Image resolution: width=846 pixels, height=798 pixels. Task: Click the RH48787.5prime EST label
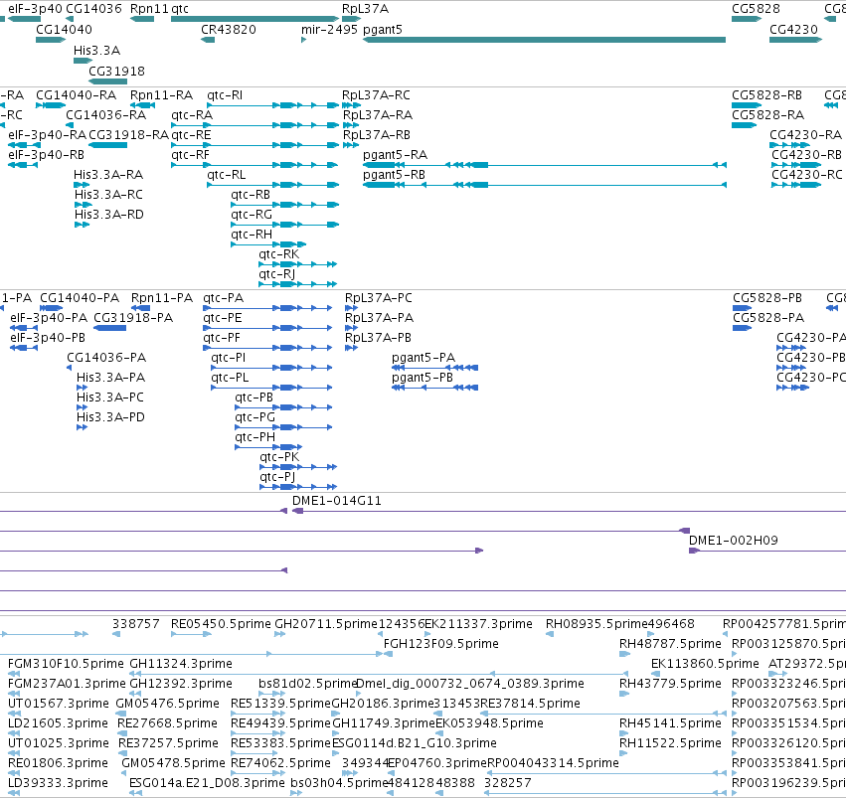[670, 644]
